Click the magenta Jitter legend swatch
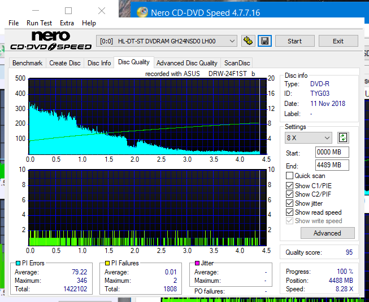The height and width of the screenshot is (302, 369). tap(197, 263)
